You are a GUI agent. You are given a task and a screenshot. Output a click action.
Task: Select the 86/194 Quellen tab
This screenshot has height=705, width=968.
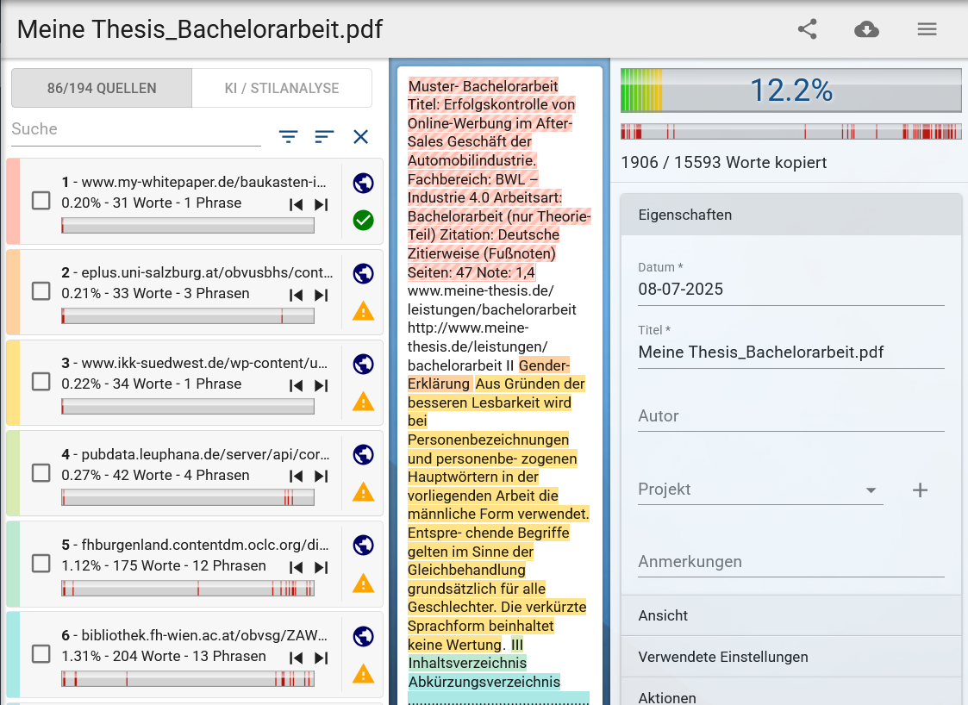tap(102, 88)
